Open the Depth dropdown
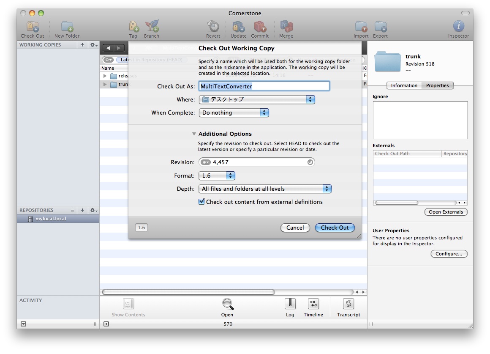Viewport: 490px width, 354px height. click(x=265, y=189)
